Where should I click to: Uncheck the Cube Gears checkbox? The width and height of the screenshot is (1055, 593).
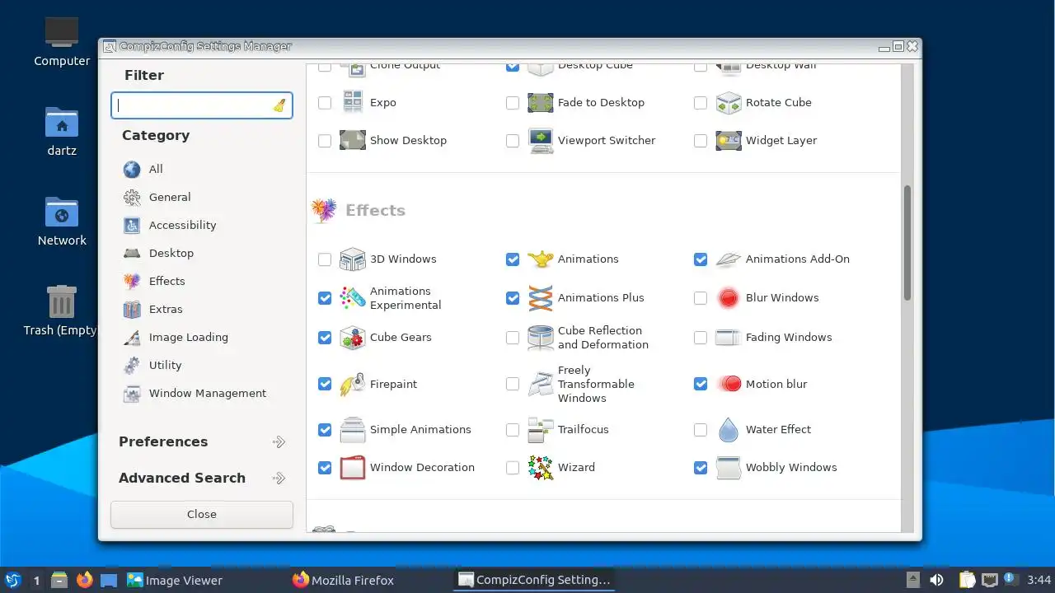[x=325, y=338]
